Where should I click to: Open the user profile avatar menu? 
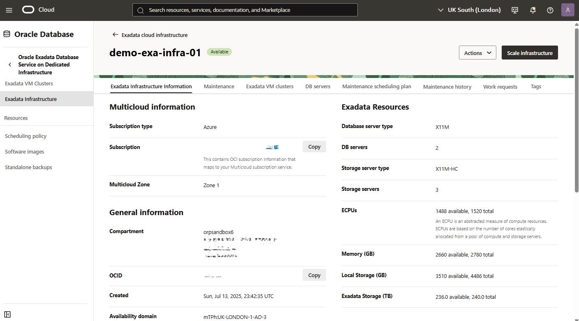click(568, 10)
